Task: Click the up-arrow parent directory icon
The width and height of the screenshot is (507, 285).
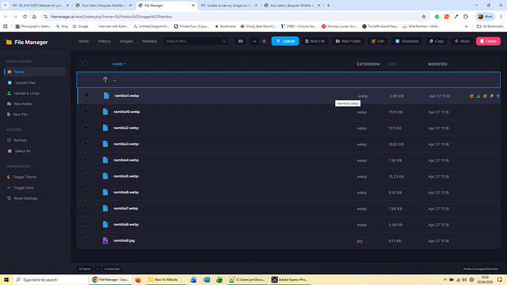Action: 105,79
